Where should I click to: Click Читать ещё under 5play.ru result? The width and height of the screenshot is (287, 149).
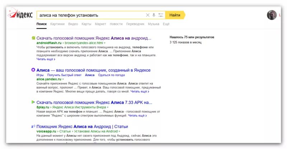pos(137,116)
